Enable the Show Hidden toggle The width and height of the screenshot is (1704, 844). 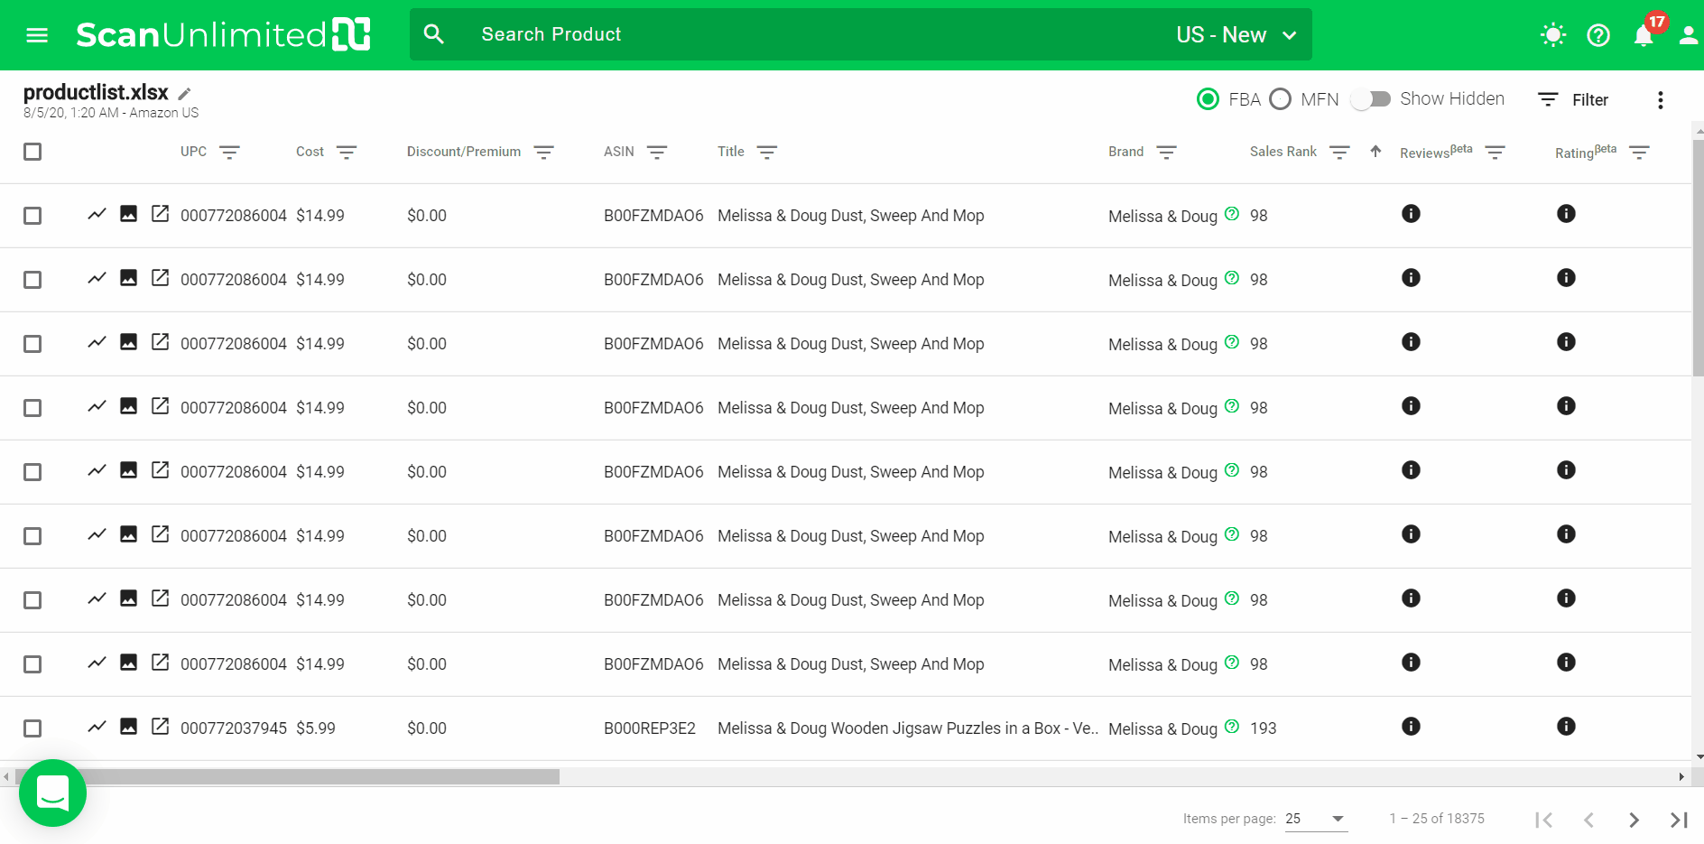pos(1370,99)
